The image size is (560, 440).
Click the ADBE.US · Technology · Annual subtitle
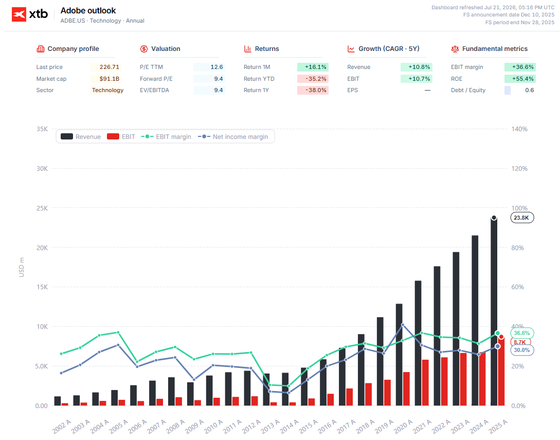click(102, 21)
